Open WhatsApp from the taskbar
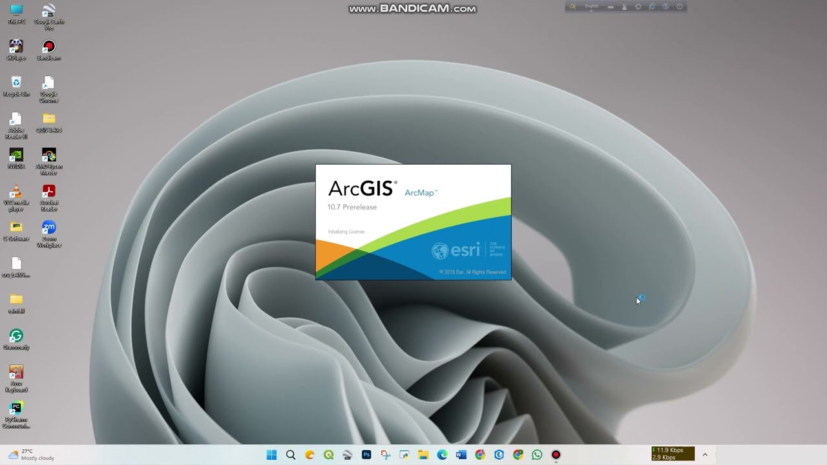 pyautogui.click(x=537, y=455)
